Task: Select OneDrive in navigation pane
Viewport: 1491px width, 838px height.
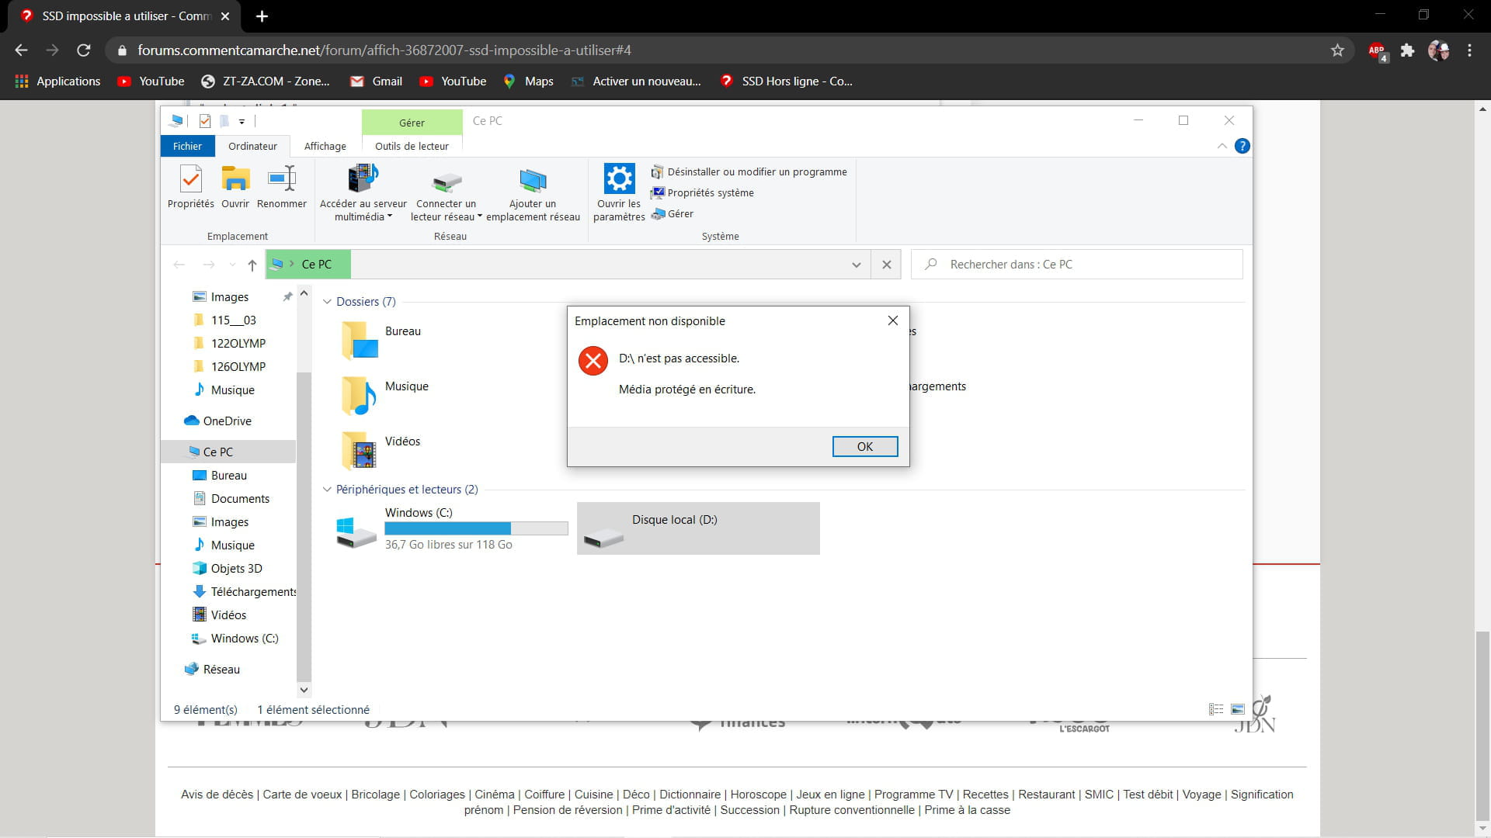Action: 227,421
